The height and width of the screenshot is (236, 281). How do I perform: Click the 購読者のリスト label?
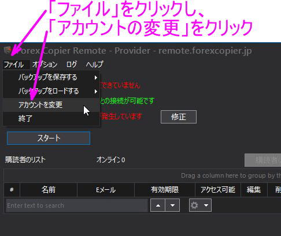[x=25, y=160]
